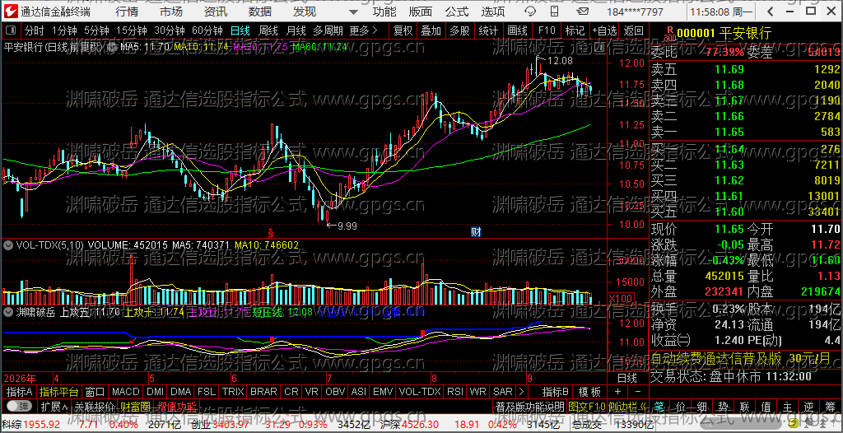Open the dropdown triangle after 发现 menu
Viewport: 843px width, 433px height.
click(x=352, y=12)
